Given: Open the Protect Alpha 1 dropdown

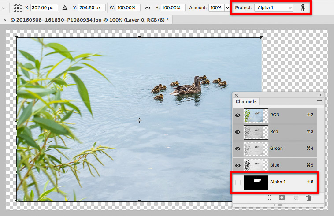Looking at the screenshot, I should pos(274,7).
